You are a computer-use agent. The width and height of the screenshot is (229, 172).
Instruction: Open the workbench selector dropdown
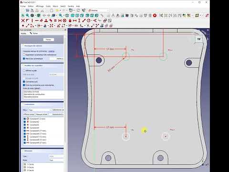[x=98, y=11]
